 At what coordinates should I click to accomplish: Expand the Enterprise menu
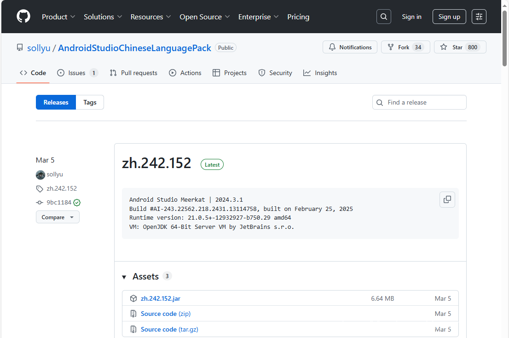(258, 17)
